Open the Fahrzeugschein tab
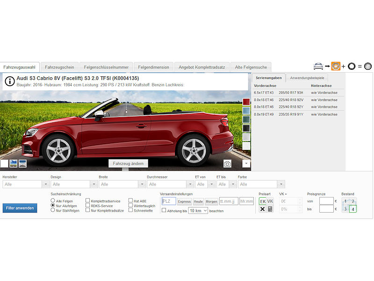This screenshot has height=281, width=374. [x=59, y=67]
